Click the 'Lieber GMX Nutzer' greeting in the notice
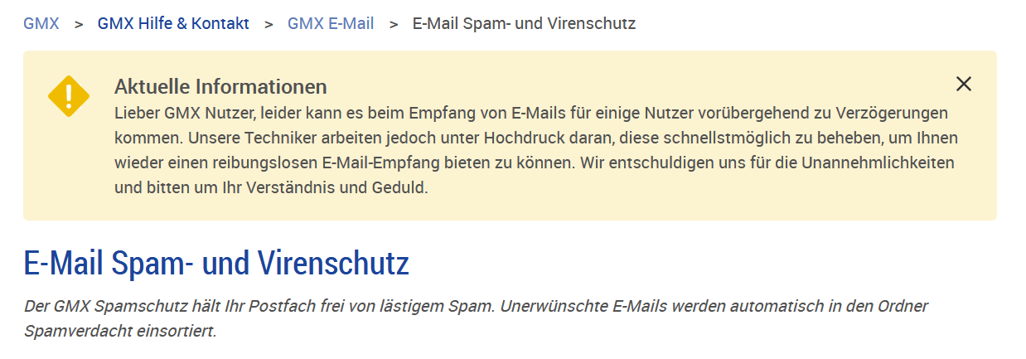This screenshot has height=359, width=1026. (x=175, y=112)
